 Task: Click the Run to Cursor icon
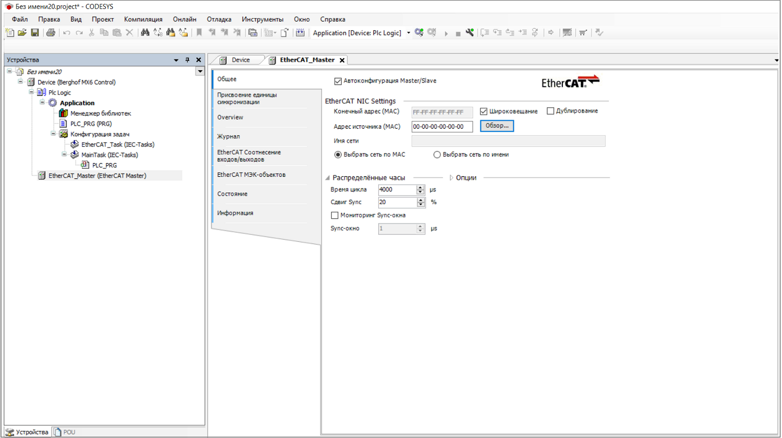[522, 33]
